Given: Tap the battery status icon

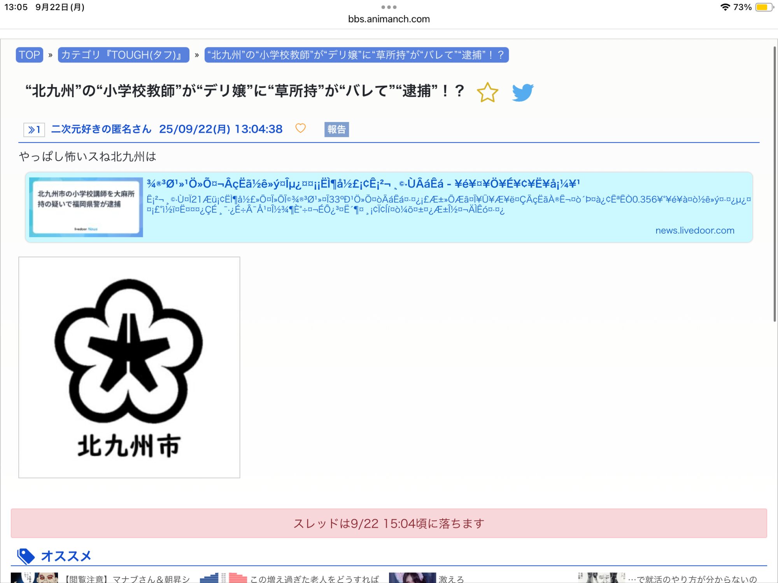Looking at the screenshot, I should click(x=764, y=7).
